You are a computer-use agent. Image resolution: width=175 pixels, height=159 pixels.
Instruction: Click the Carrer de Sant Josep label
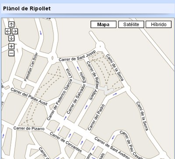coord(77,56)
